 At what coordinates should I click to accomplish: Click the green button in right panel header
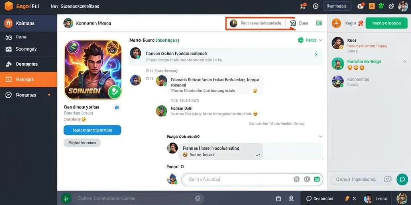tap(387, 23)
